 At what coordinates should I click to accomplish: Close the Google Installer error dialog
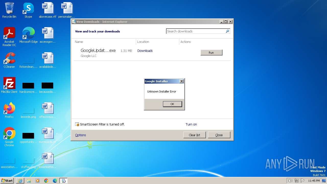tap(181, 81)
